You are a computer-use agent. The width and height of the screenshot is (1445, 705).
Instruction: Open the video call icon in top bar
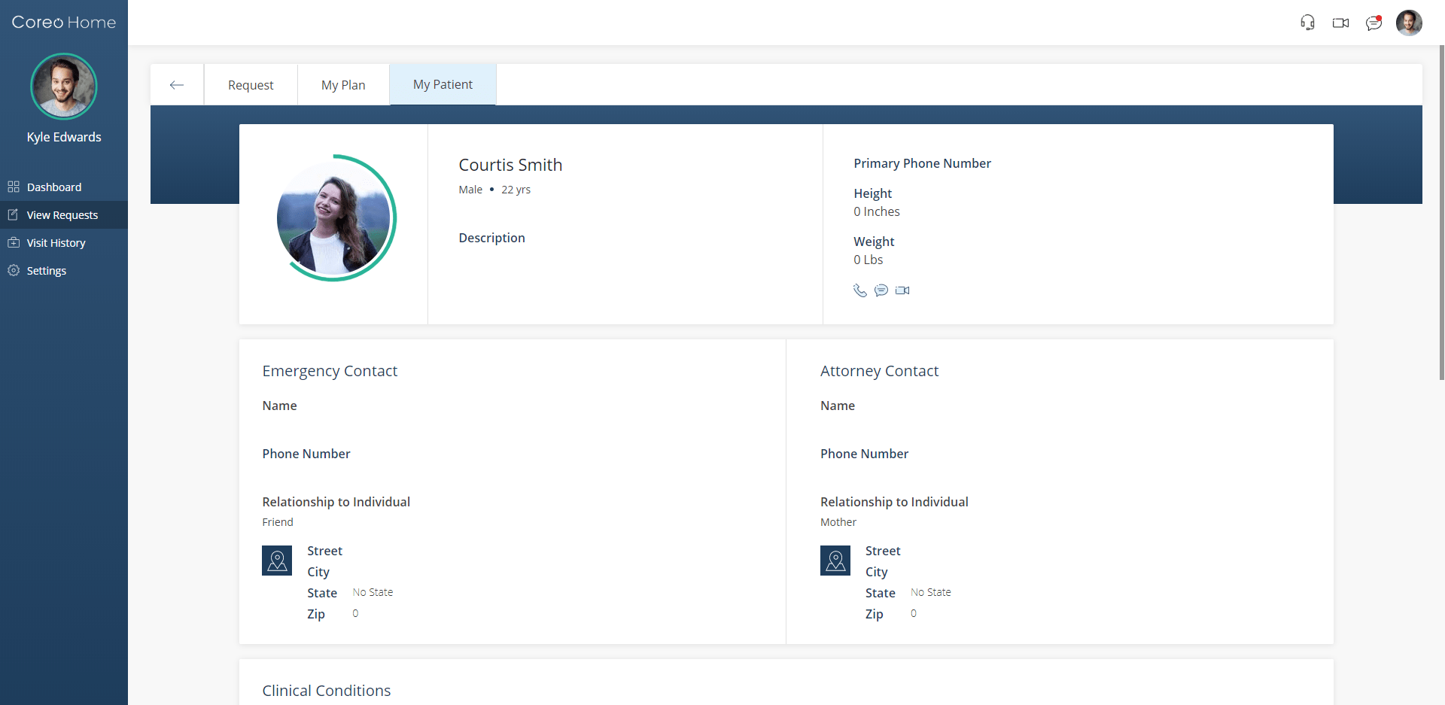point(1341,23)
